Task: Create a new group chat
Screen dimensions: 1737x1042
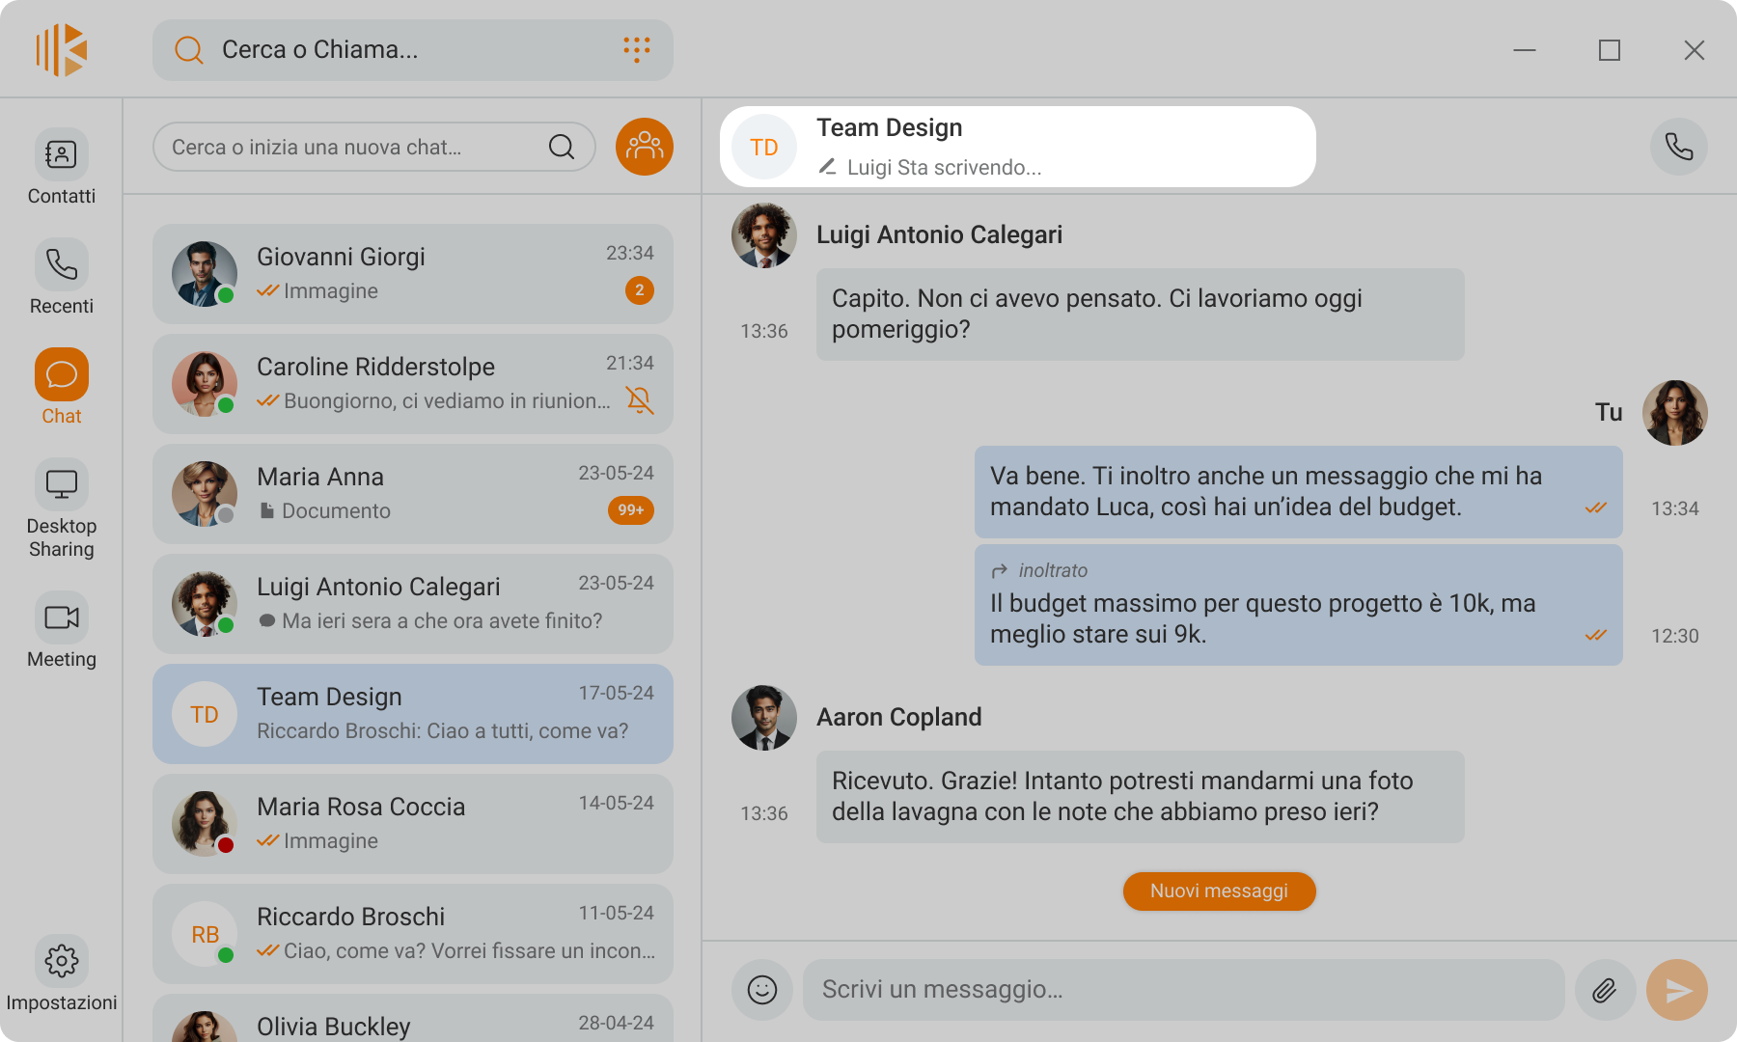Action: click(645, 147)
